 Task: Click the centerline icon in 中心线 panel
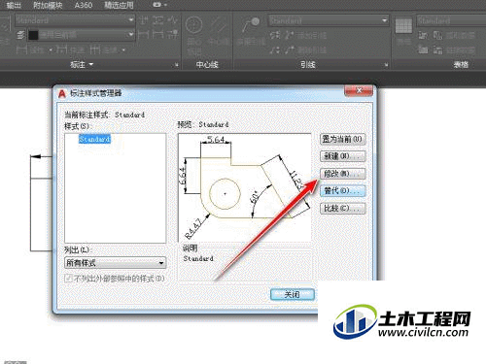coord(218,24)
